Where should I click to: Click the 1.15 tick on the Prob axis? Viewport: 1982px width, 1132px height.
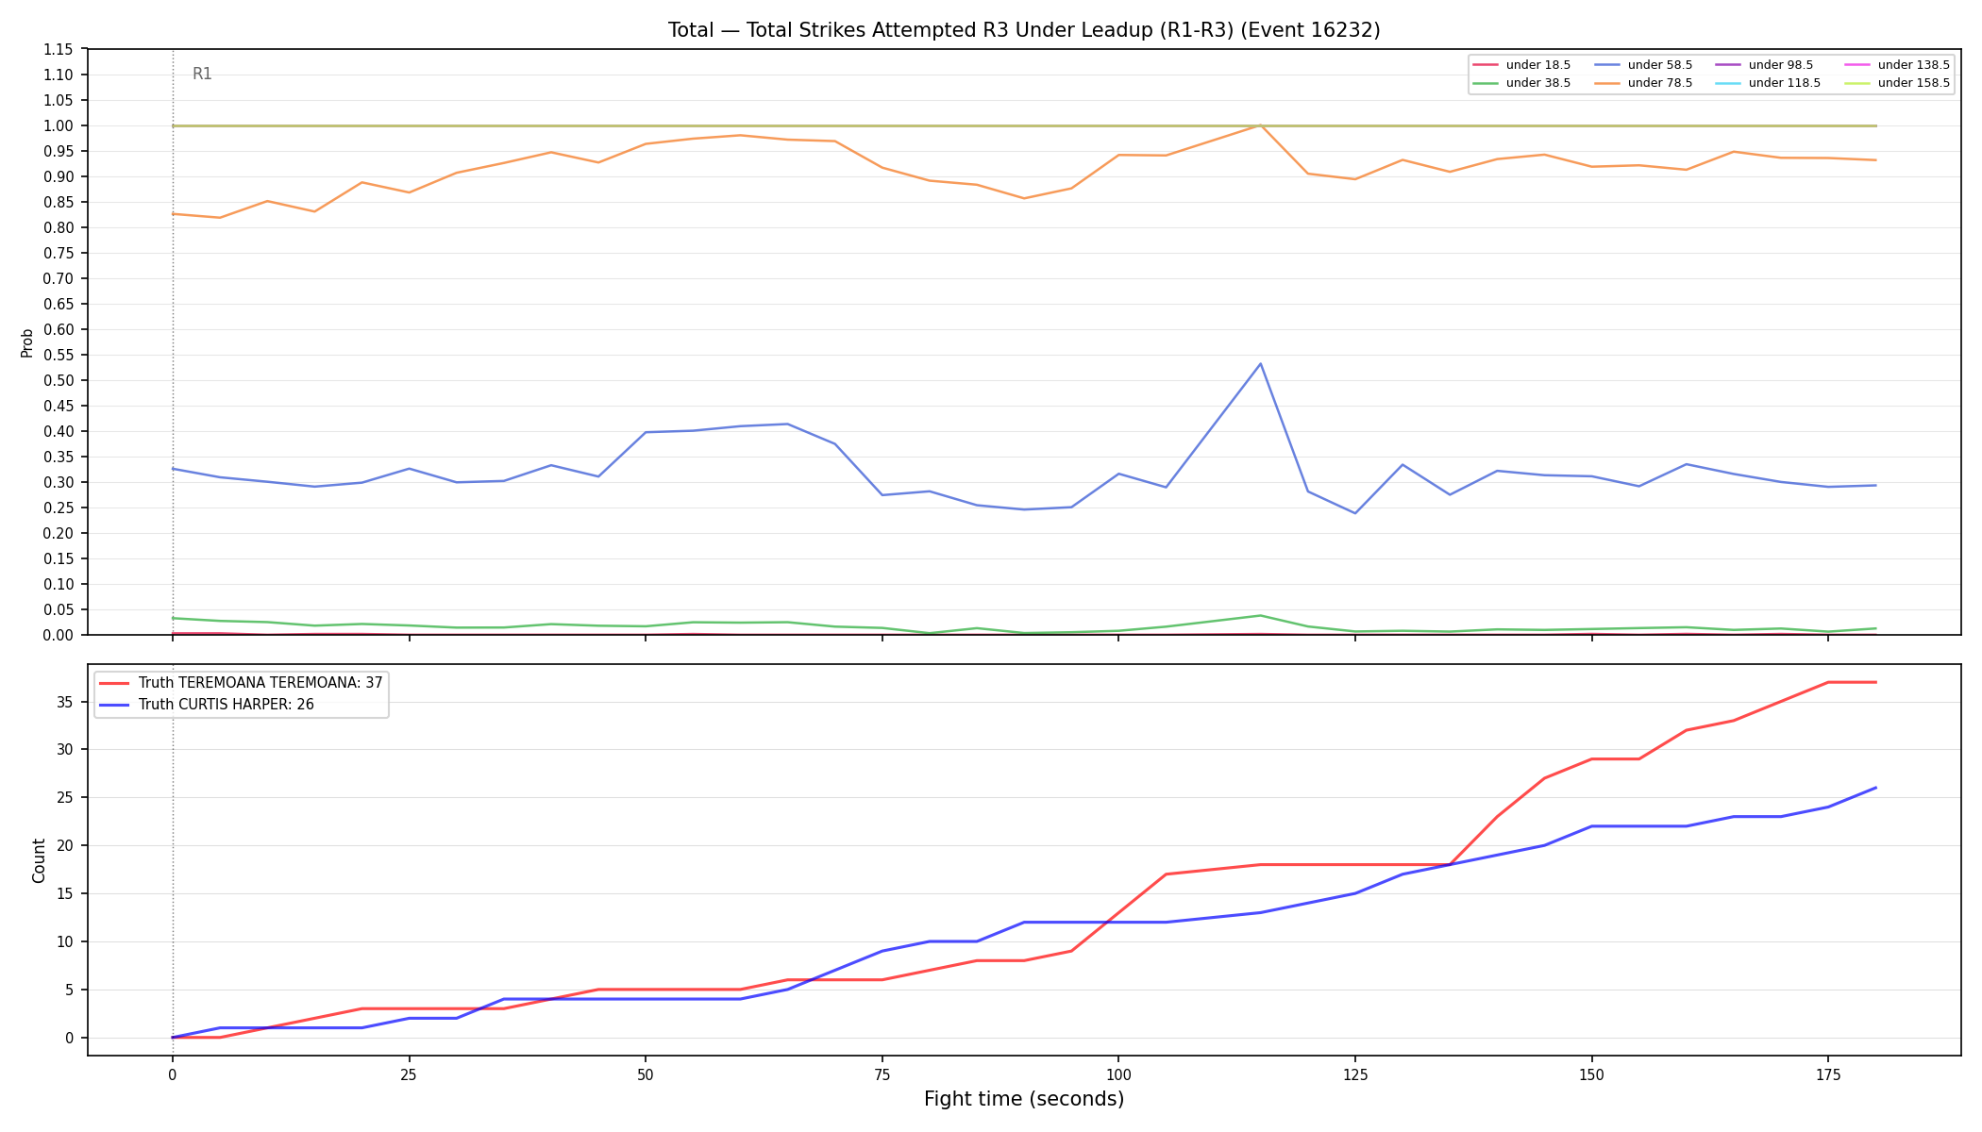[59, 50]
